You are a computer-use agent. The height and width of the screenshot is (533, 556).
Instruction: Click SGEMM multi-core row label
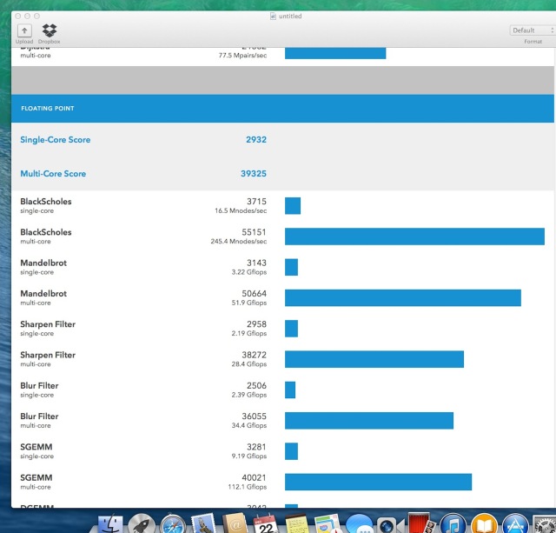coord(36,482)
